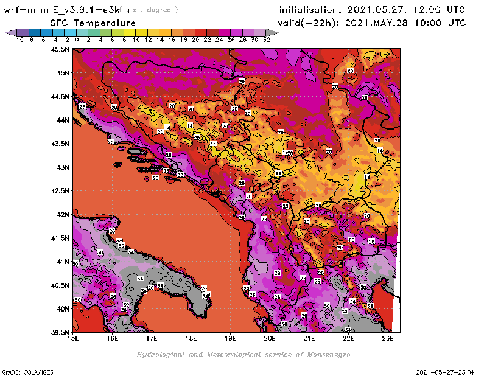487x376 pixels.
Task: Select the legend swatch between 30 and 32
Action: [x=260, y=32]
